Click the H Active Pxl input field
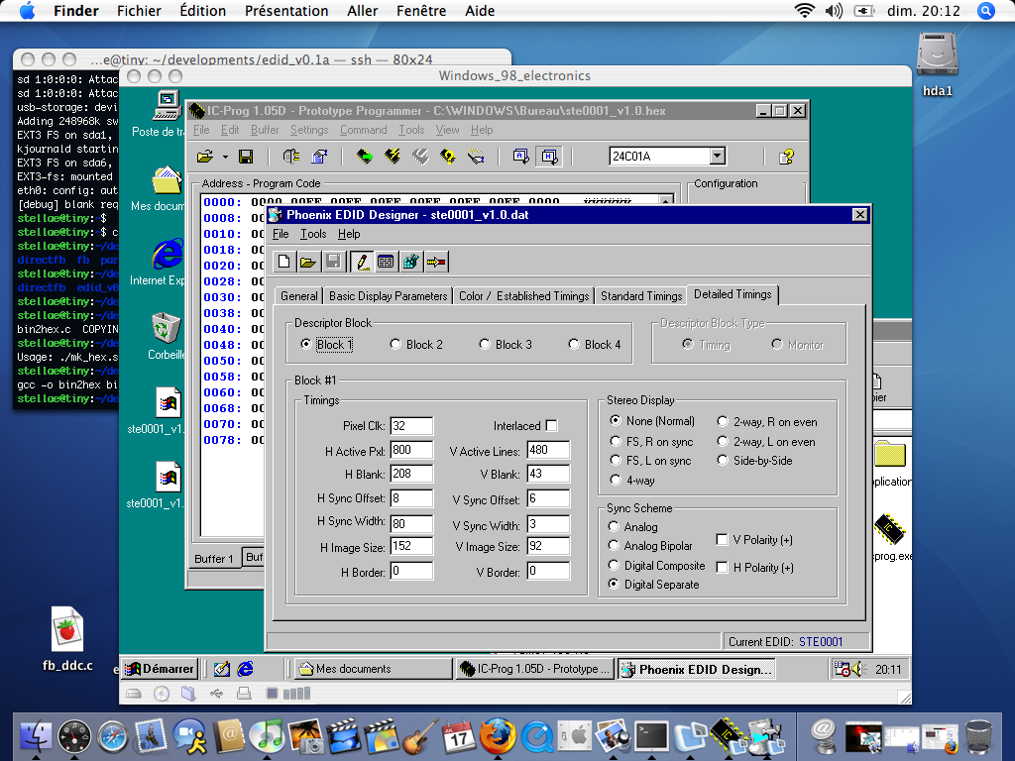 point(411,450)
